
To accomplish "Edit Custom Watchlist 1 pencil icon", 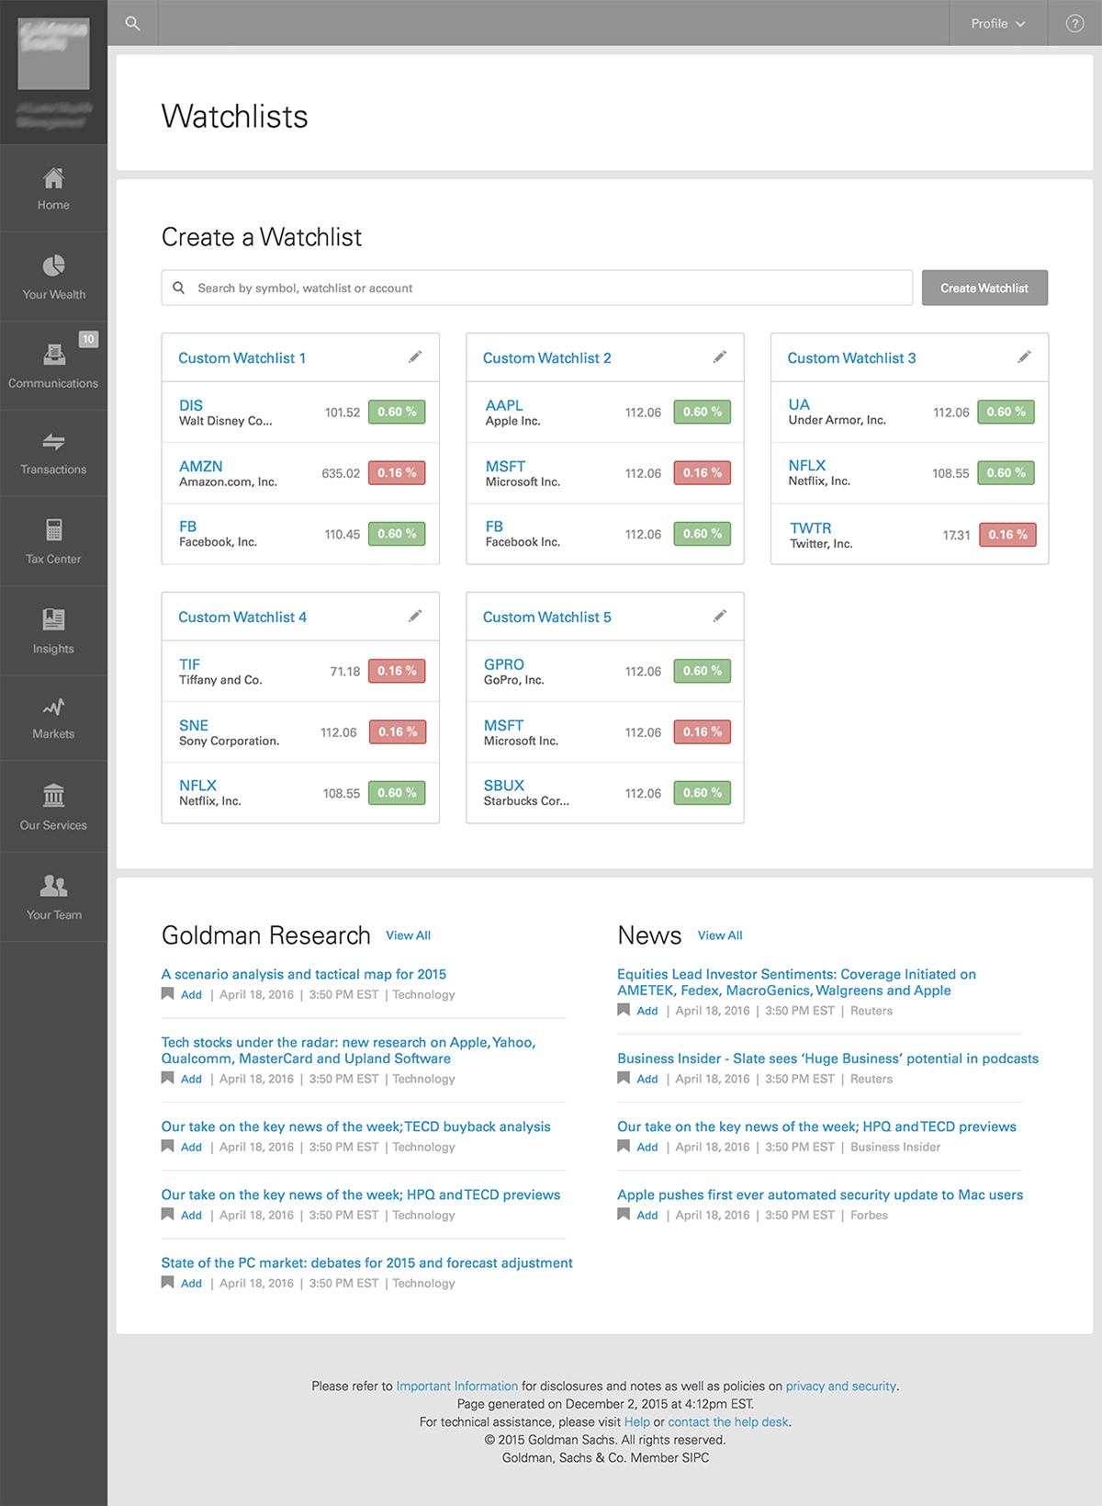I will [x=415, y=357].
